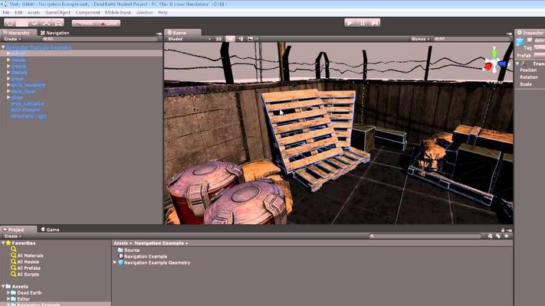Click the red X axis of scene gizmo
Screen dimensions: 545x306
pos(488,67)
